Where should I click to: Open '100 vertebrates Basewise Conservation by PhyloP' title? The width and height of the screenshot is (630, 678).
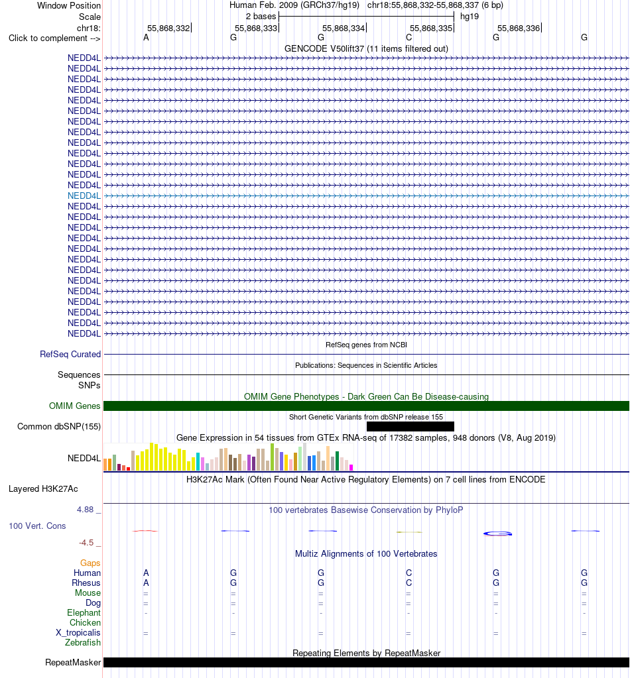pos(366,510)
